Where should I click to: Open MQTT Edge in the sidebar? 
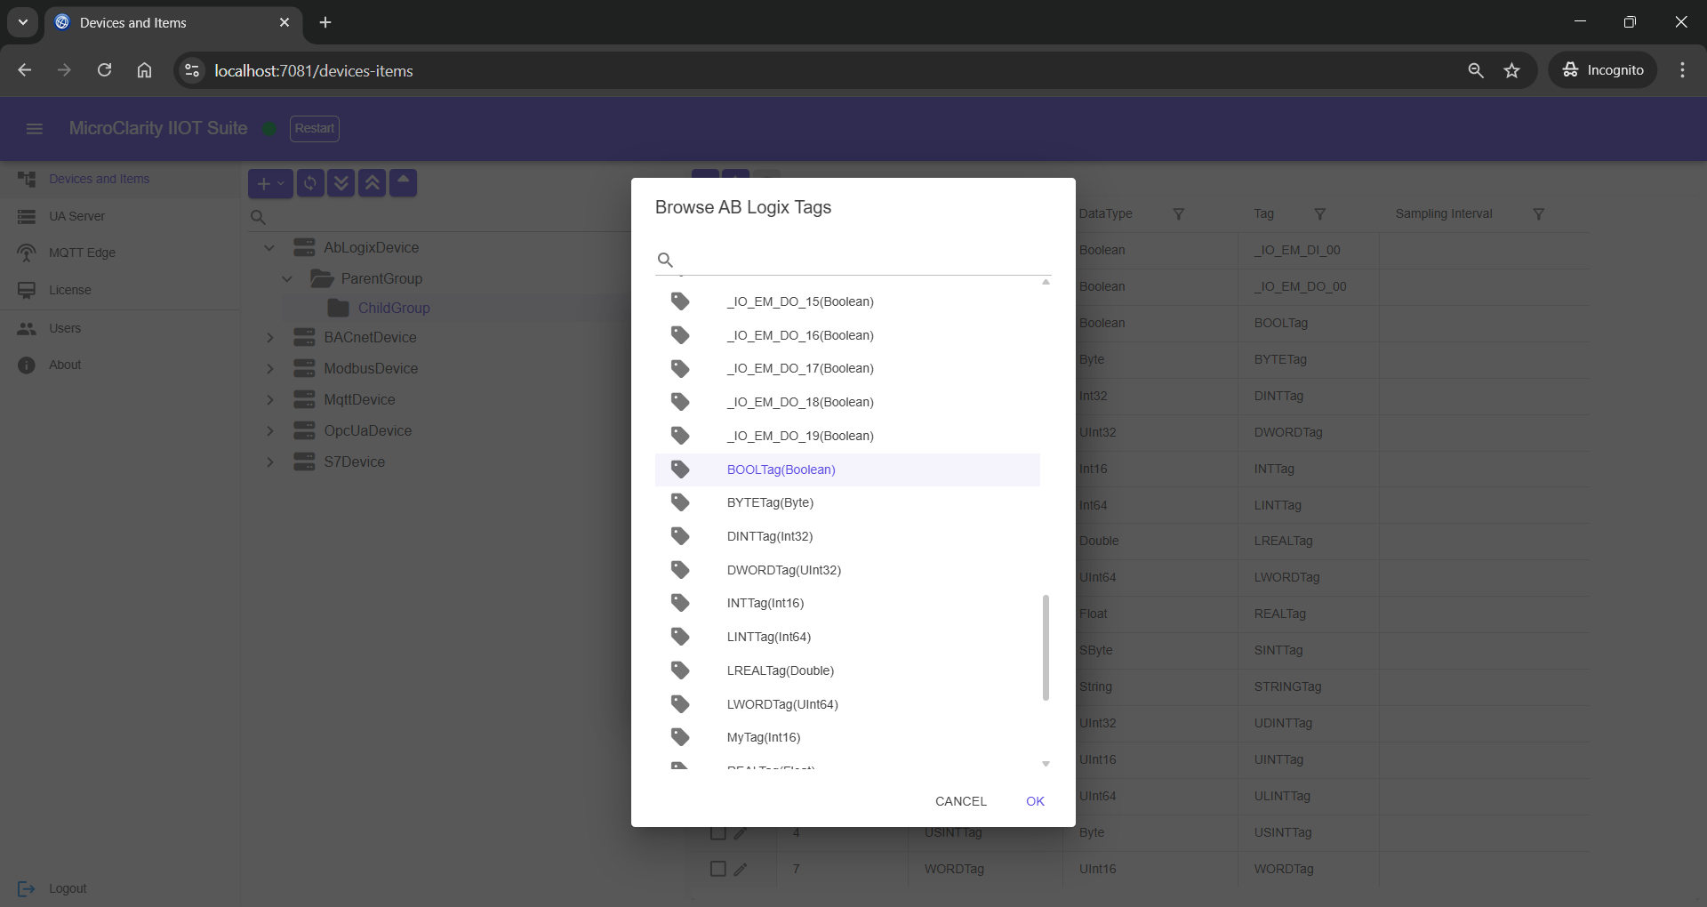tap(82, 253)
